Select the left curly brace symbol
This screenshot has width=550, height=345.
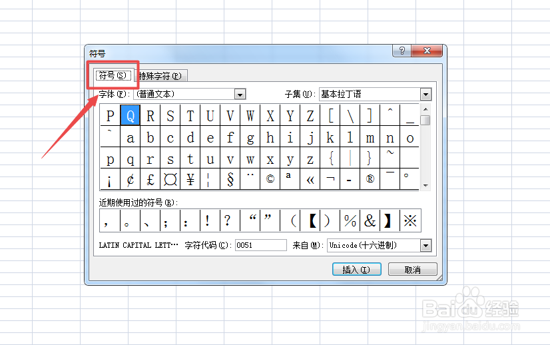pyautogui.click(x=330, y=158)
